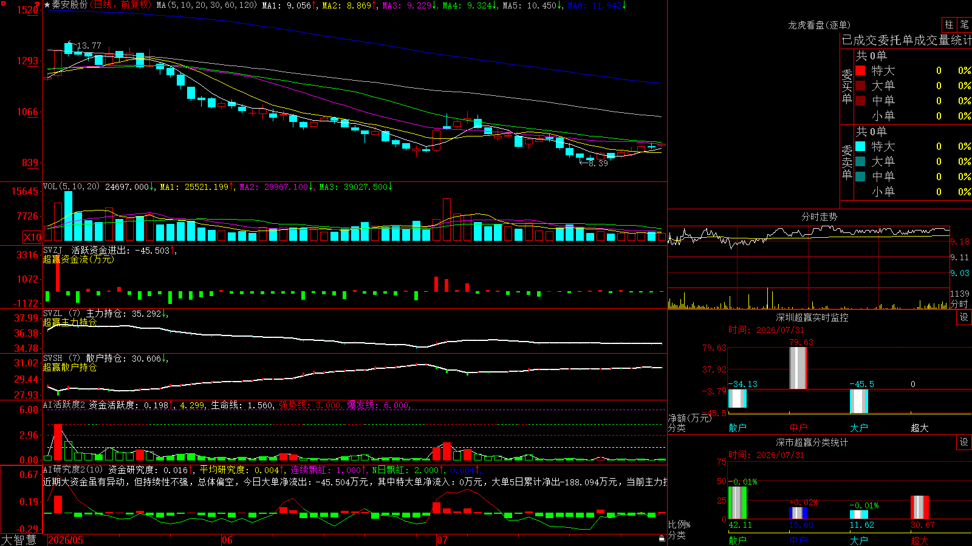The image size is (972, 546).
Task: Click the 13.77 high price label
Action: 89,45
